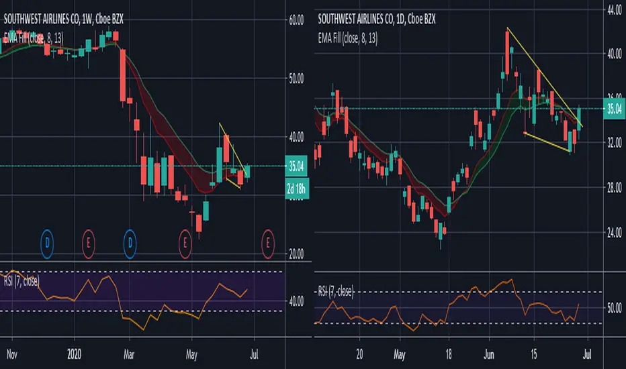Click EMA Fill indicator label on weekly chart
626x369 pixels.
(34, 38)
